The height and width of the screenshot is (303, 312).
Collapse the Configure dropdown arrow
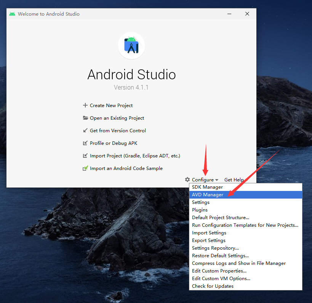click(x=217, y=180)
